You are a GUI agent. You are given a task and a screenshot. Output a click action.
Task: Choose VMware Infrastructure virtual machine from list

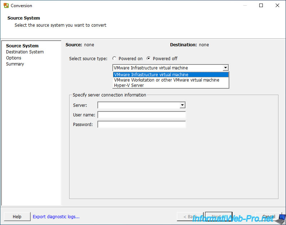click(171, 75)
